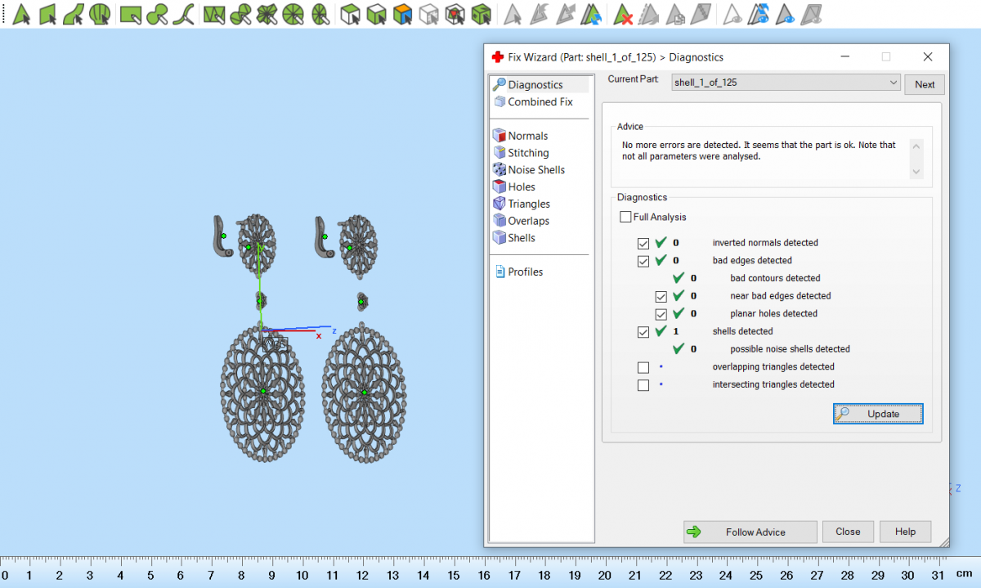Open Profiles in the Fix Wizard sidebar
Screen dimensions: 981x588
pyautogui.click(x=525, y=272)
